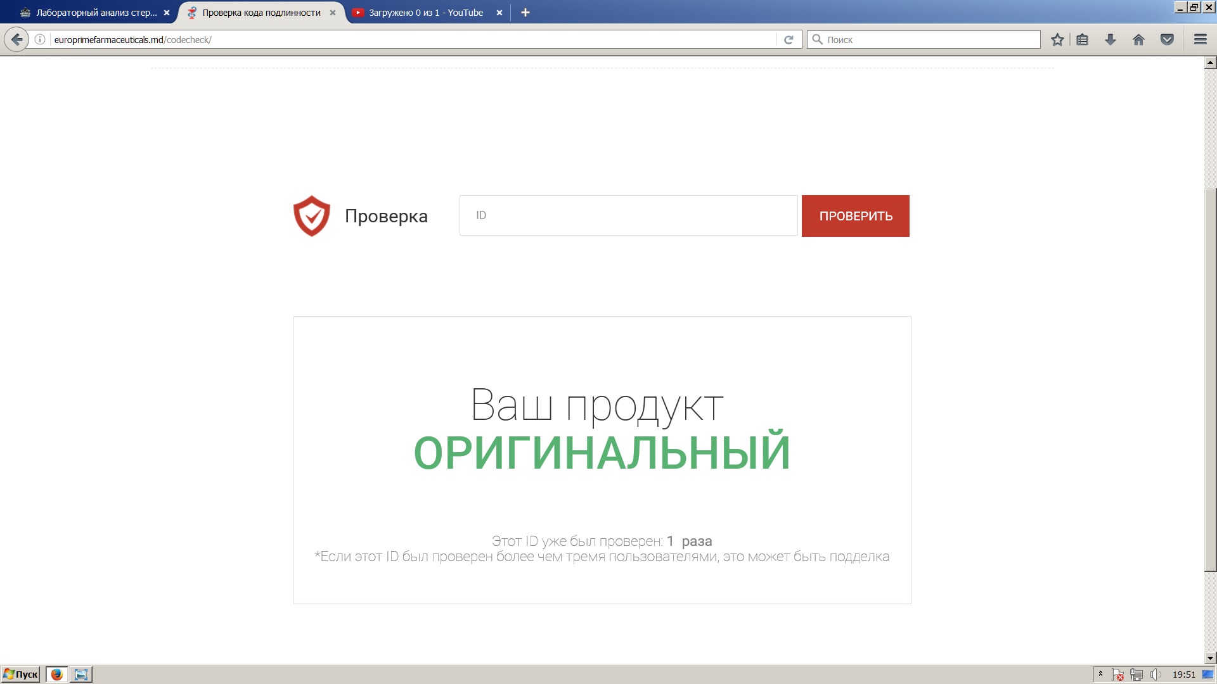Viewport: 1217px width, 684px height.
Task: Click the ID input field
Action: click(x=628, y=215)
